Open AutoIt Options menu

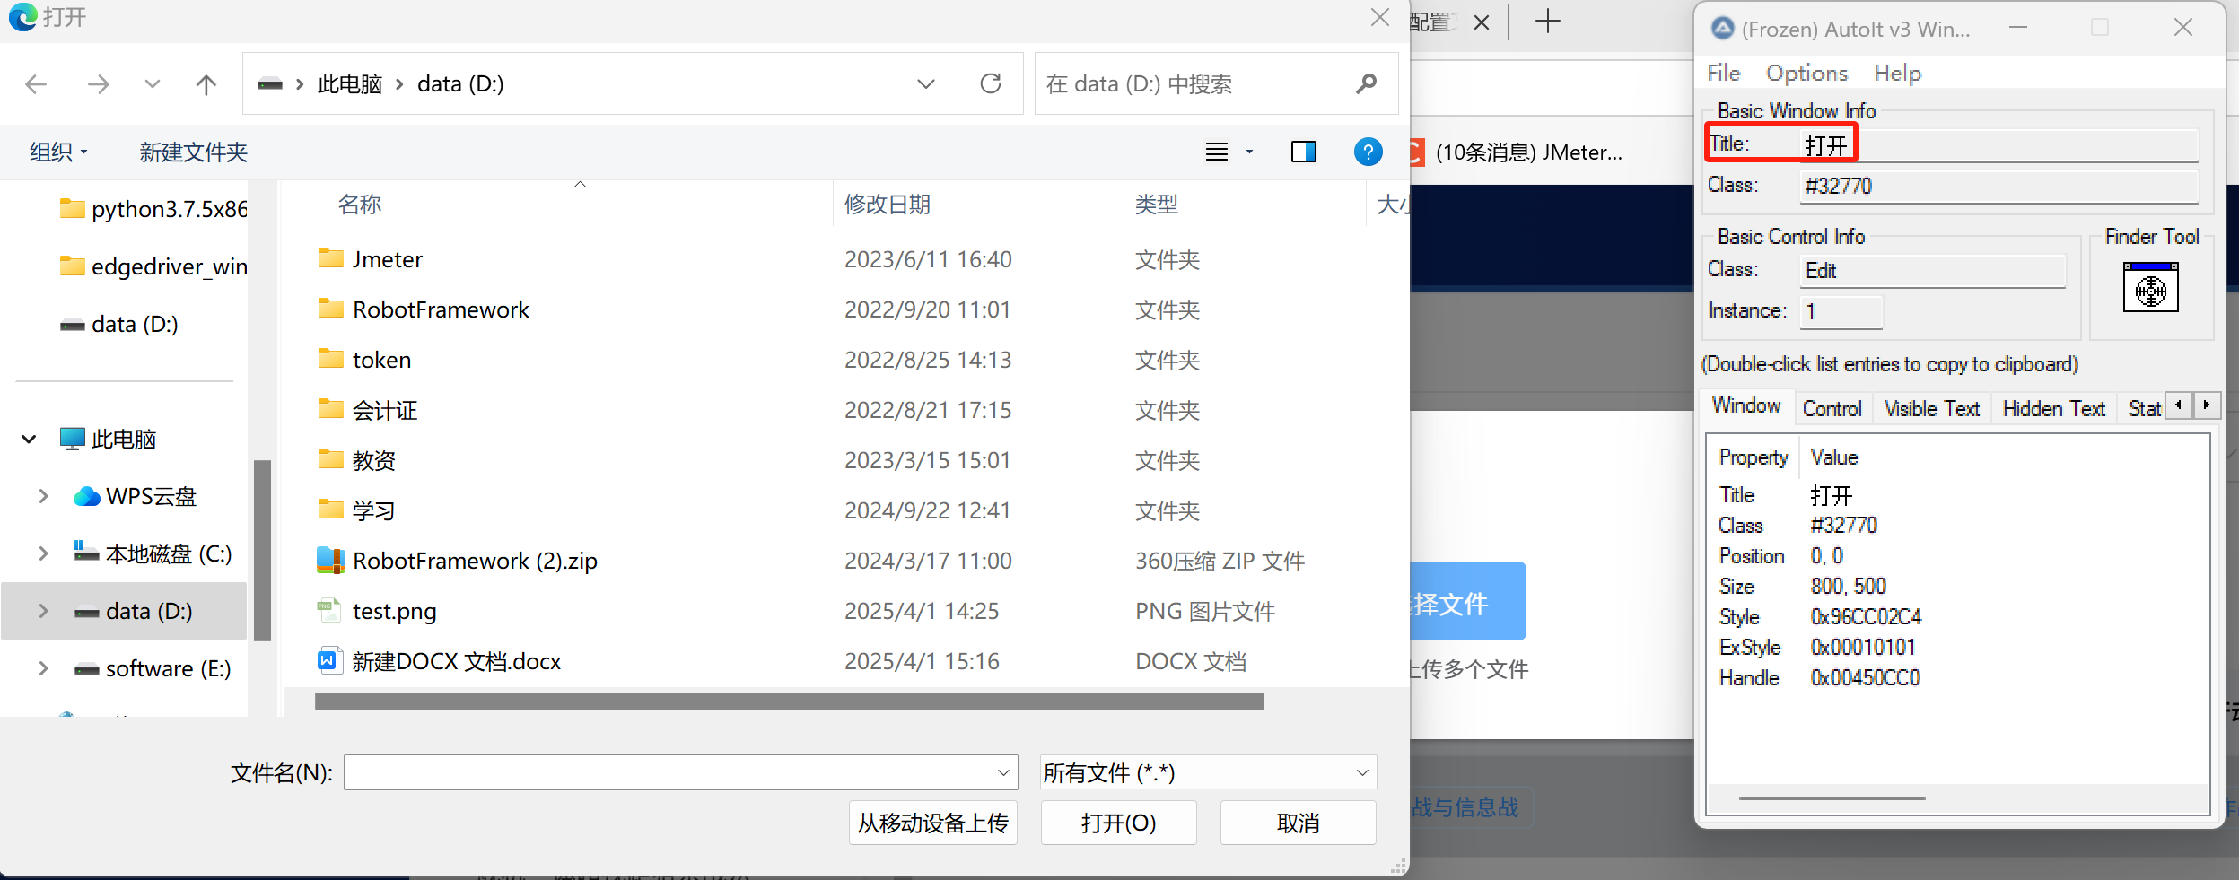[x=1806, y=73]
